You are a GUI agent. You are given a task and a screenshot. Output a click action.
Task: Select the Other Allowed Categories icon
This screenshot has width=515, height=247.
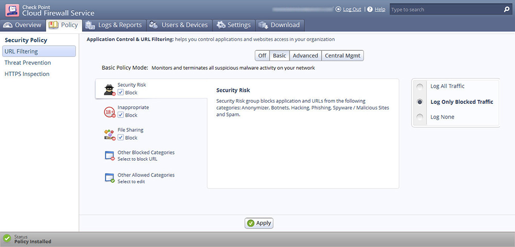point(109,178)
